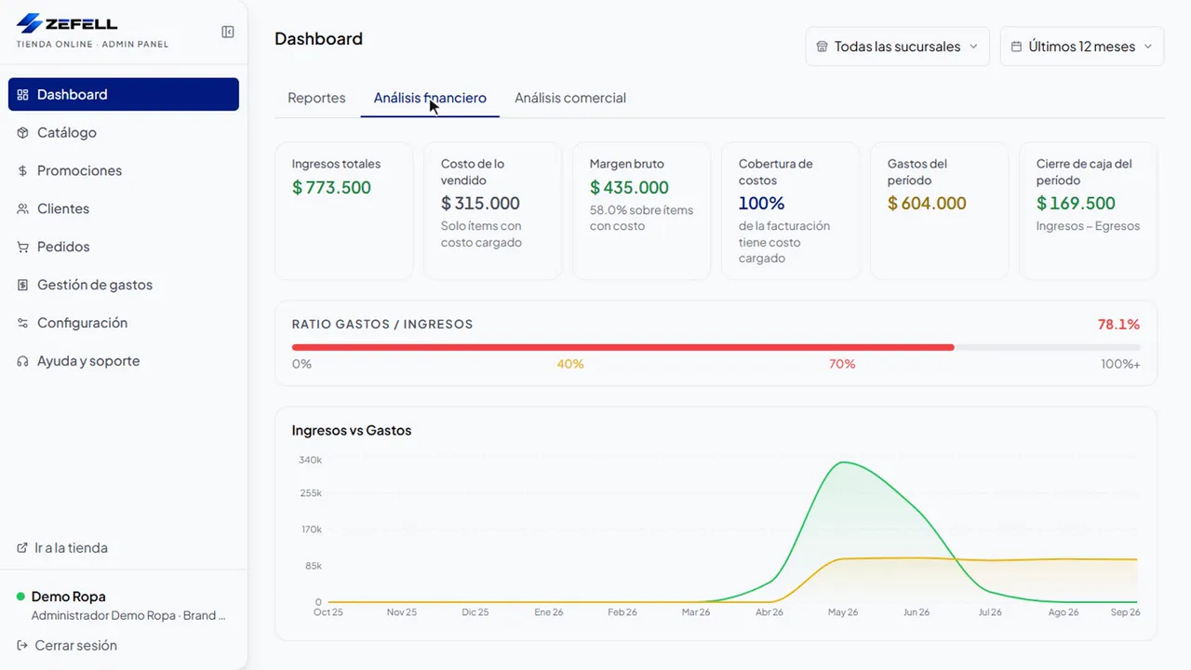
Task: Click the external link icon beside Ir a la tienda
Action: coord(22,548)
